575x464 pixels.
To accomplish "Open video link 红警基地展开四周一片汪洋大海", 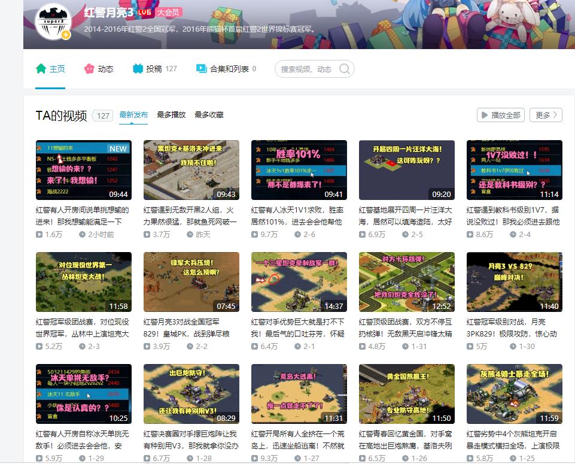I will (406, 216).
